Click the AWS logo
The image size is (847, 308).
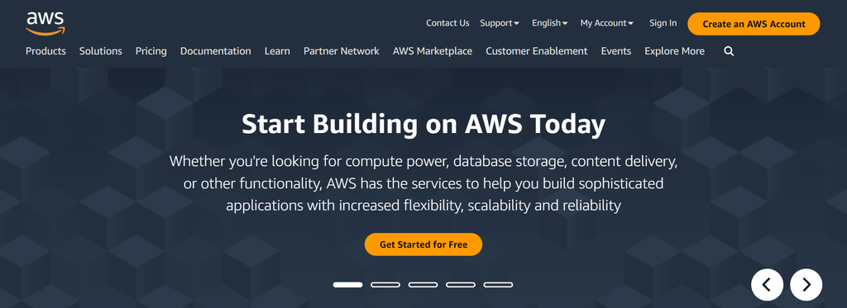[x=45, y=24]
